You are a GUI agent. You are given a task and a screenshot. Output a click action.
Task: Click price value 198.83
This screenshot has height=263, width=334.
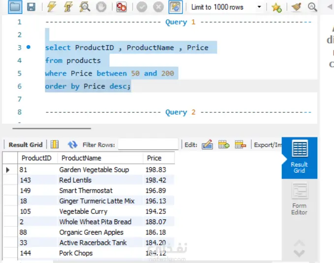pyautogui.click(x=156, y=170)
